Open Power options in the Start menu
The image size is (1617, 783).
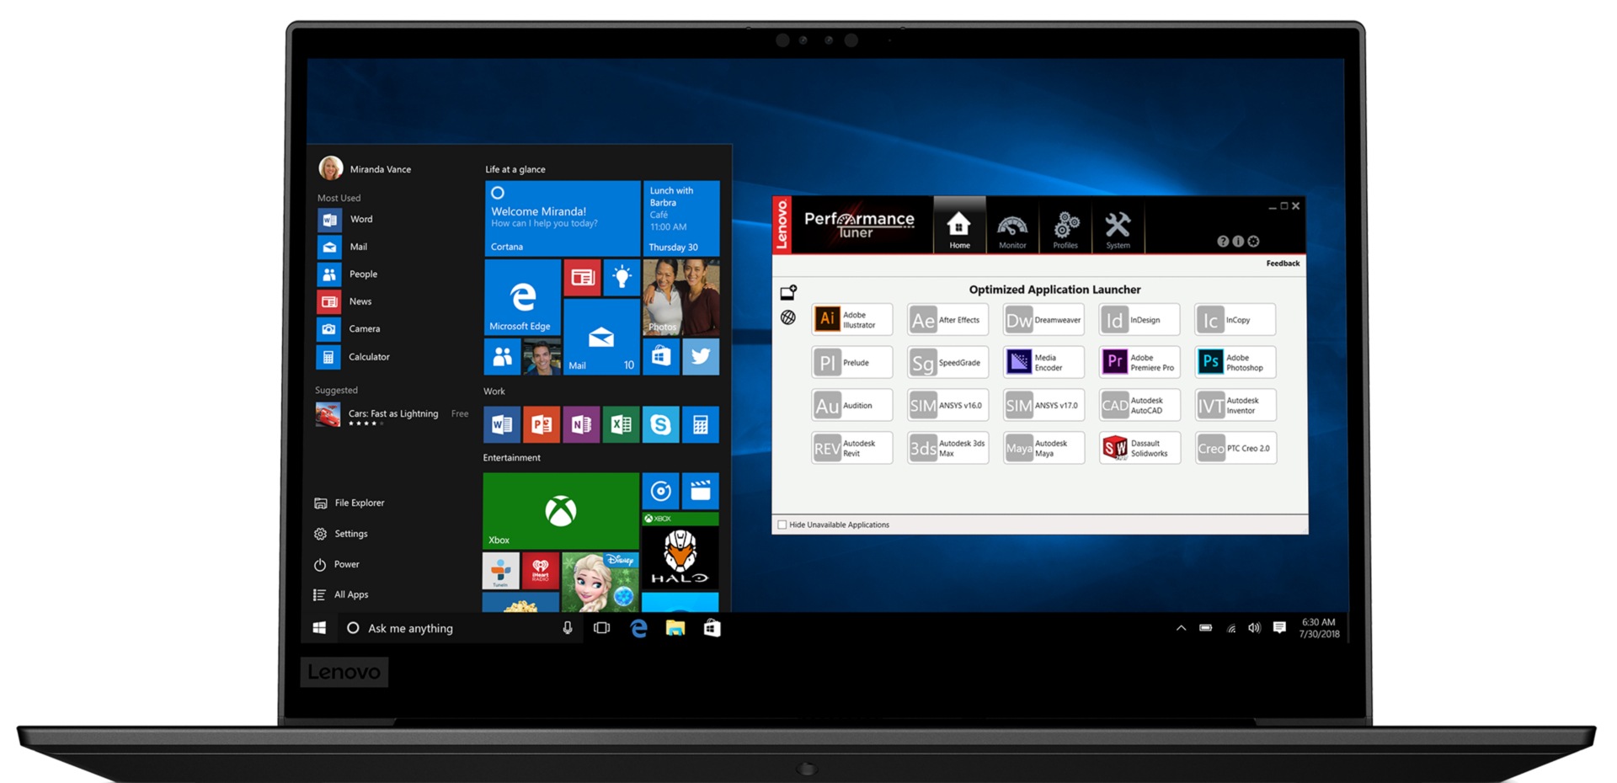point(345,564)
